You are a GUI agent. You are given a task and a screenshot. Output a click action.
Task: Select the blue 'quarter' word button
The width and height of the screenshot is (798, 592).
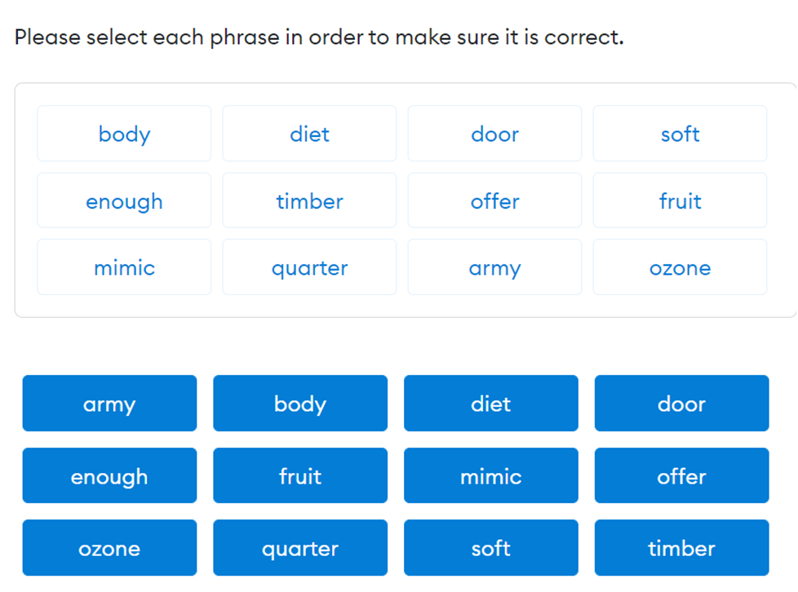(300, 548)
